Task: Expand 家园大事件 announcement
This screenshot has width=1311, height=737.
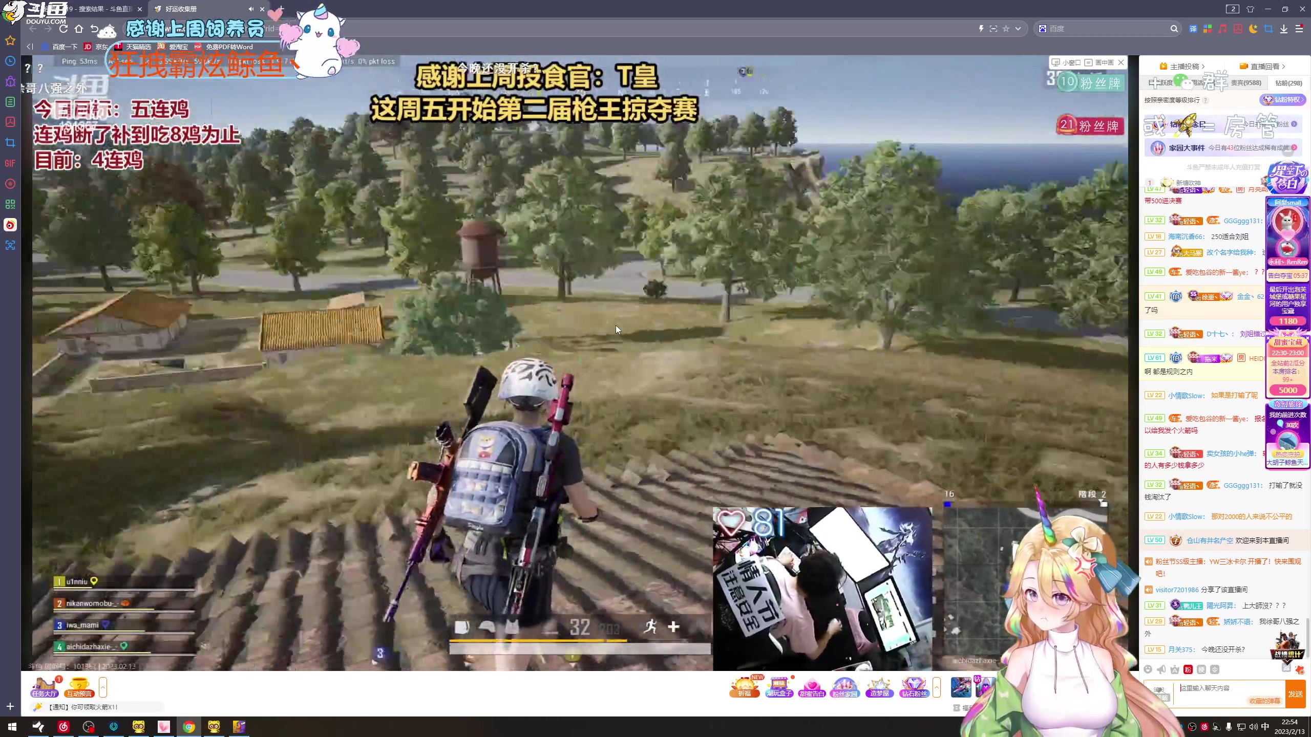Action: [1224, 148]
